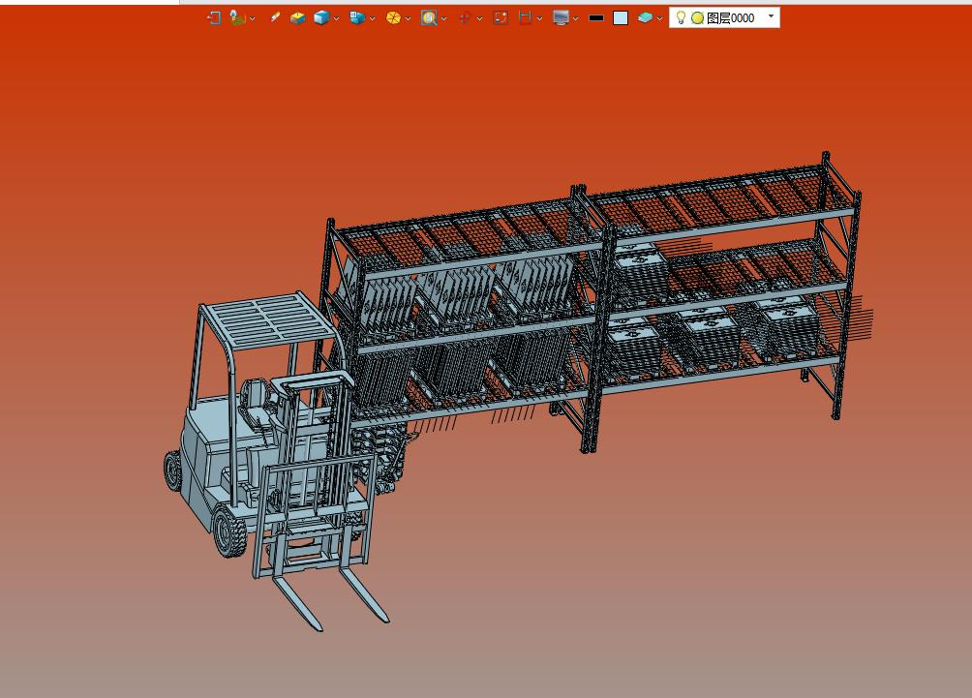Click the blue multi-view layout icon
Screen dimensions: 972x698
357,18
